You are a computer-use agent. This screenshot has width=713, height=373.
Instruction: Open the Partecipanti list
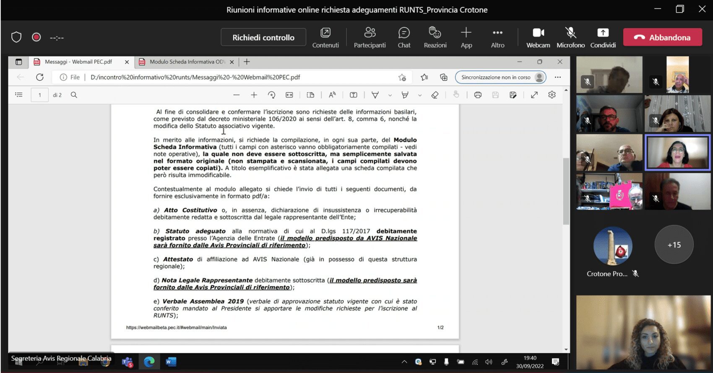370,38
